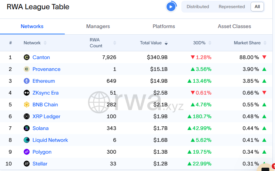Image resolution: width=275 pixels, height=171 pixels.
Task: Click the green arrow beside 0.34%
Action: coord(264,152)
